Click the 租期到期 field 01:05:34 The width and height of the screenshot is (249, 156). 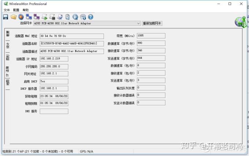(x=54, y=103)
